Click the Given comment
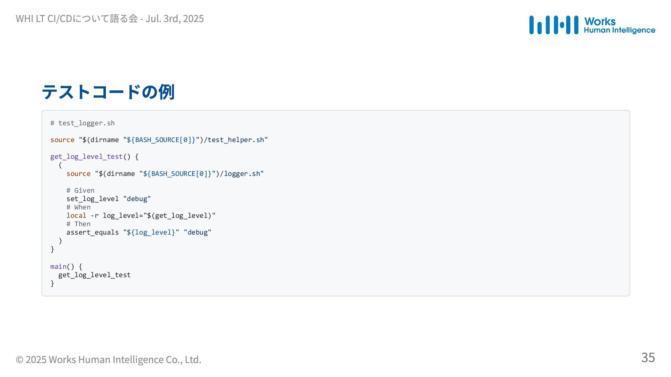Image resolution: width=671 pixels, height=377 pixels. pyautogui.click(x=80, y=190)
